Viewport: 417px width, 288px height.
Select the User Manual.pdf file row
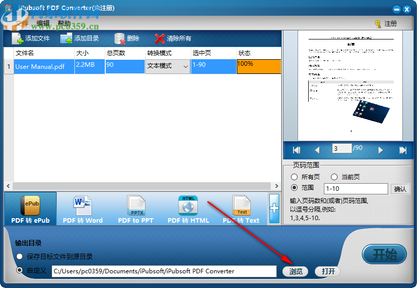pyautogui.click(x=44, y=66)
